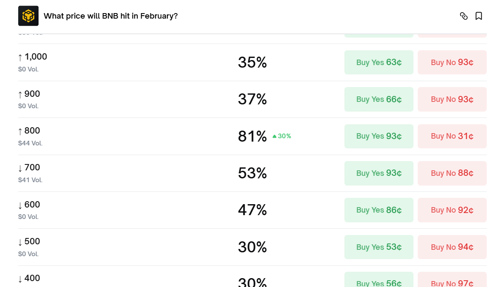Buy Yes at 66¢ on the 900 row
491x287 pixels.
point(378,99)
